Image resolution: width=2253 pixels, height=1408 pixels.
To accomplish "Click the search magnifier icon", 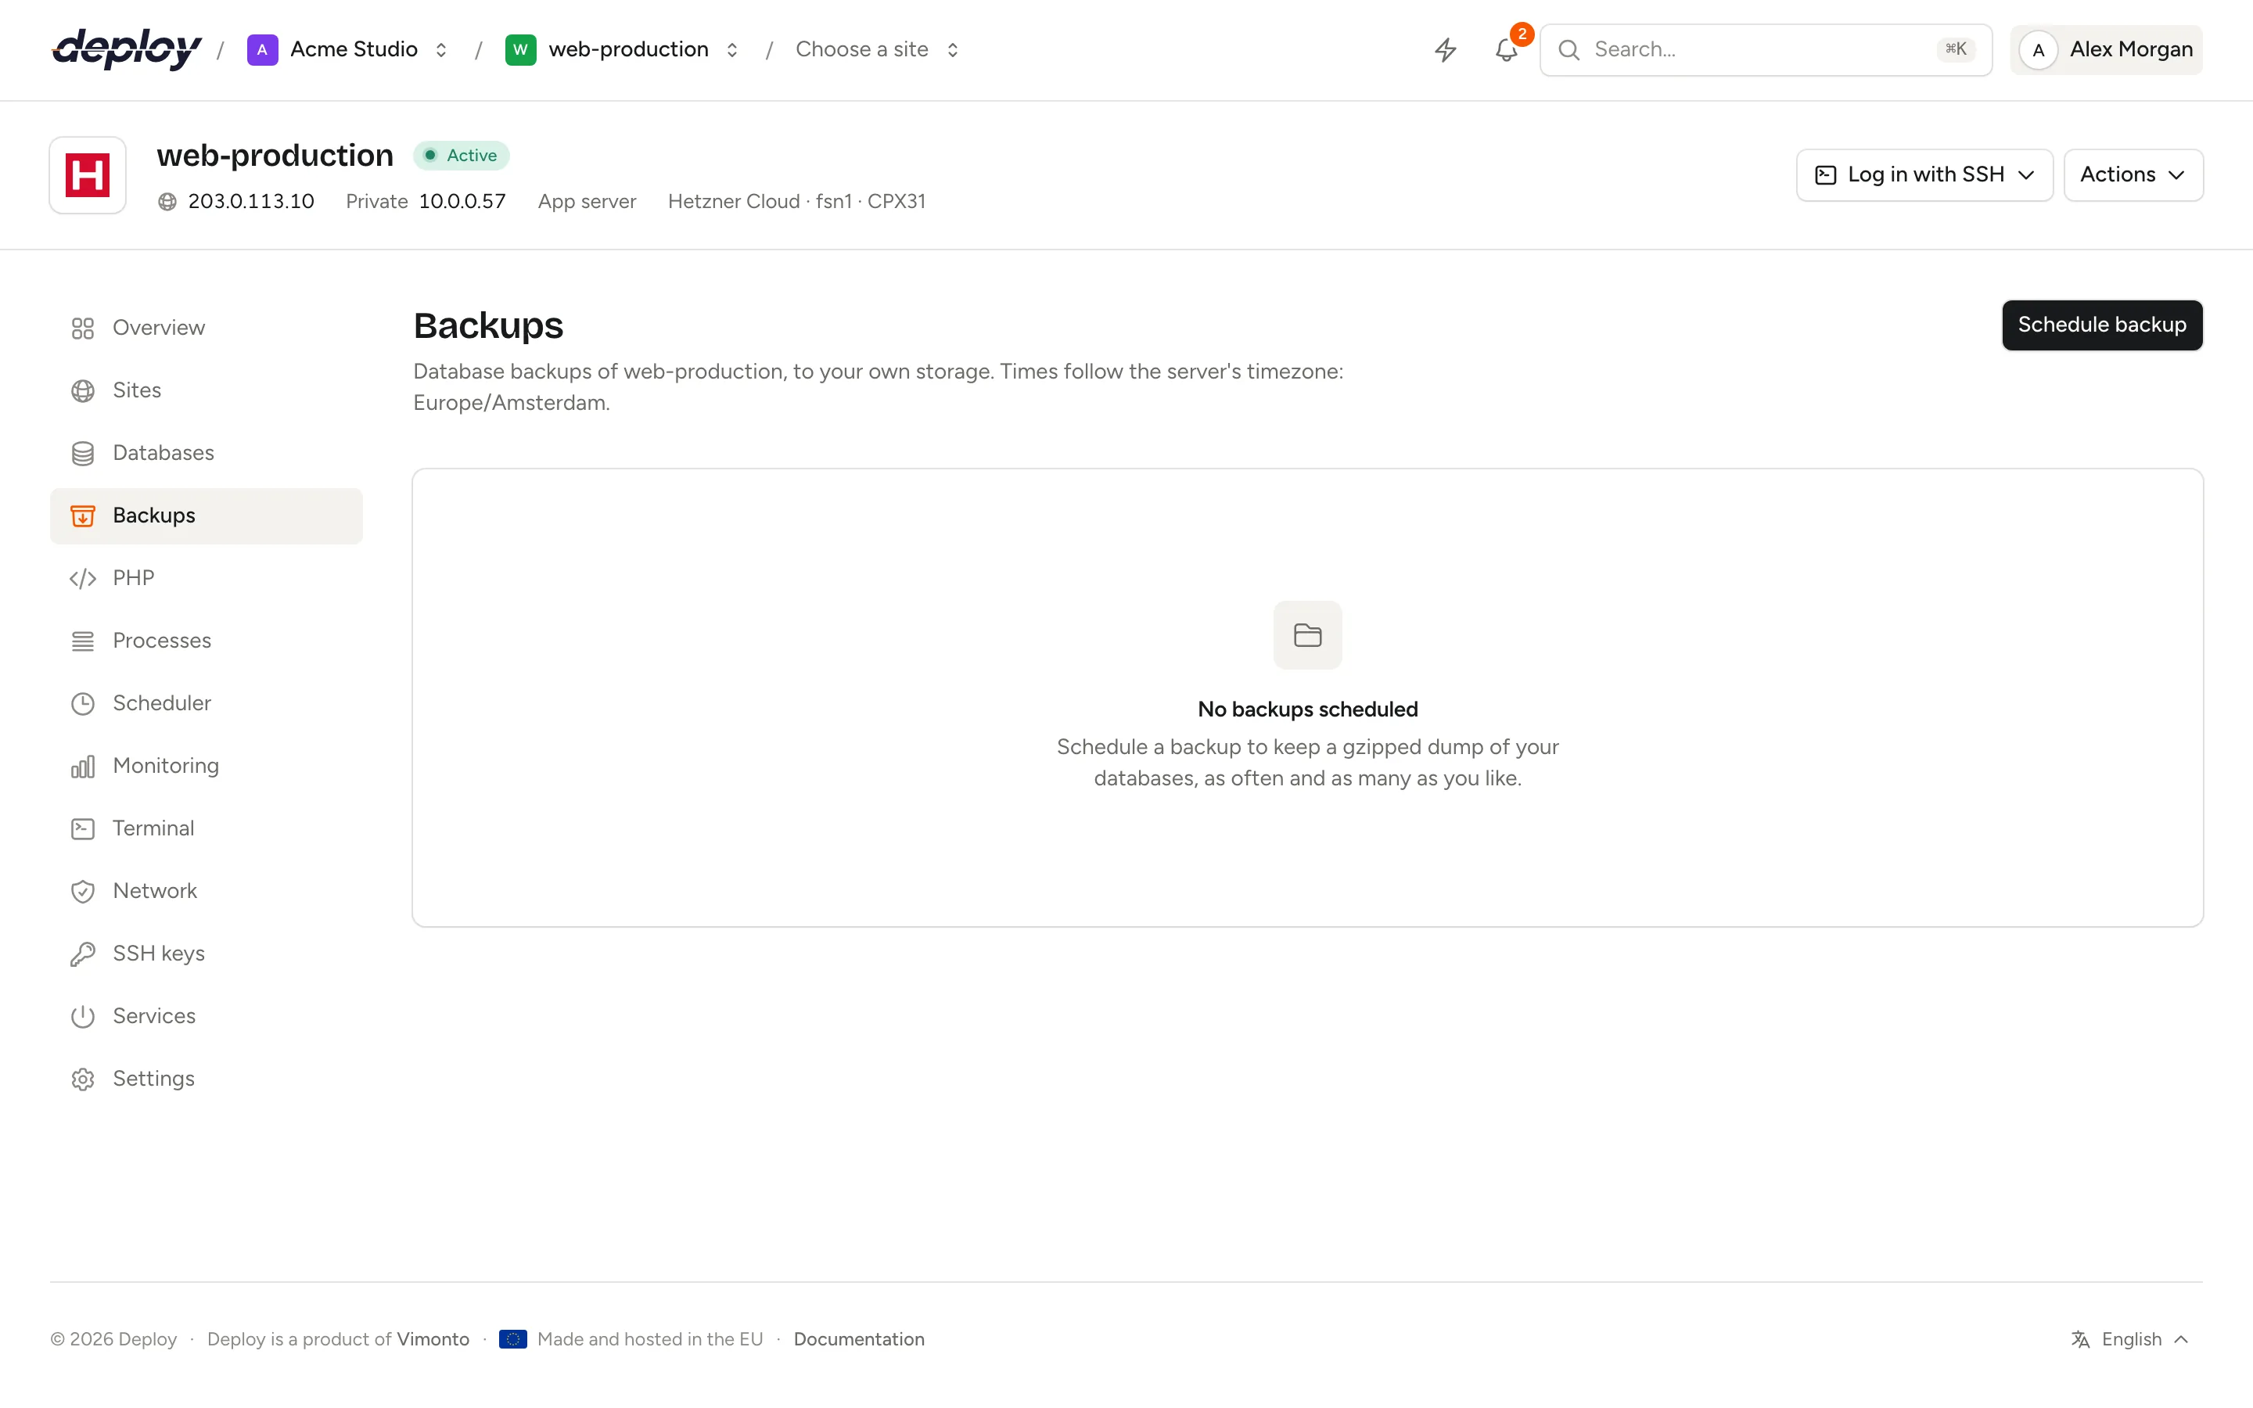I will click(x=1568, y=49).
